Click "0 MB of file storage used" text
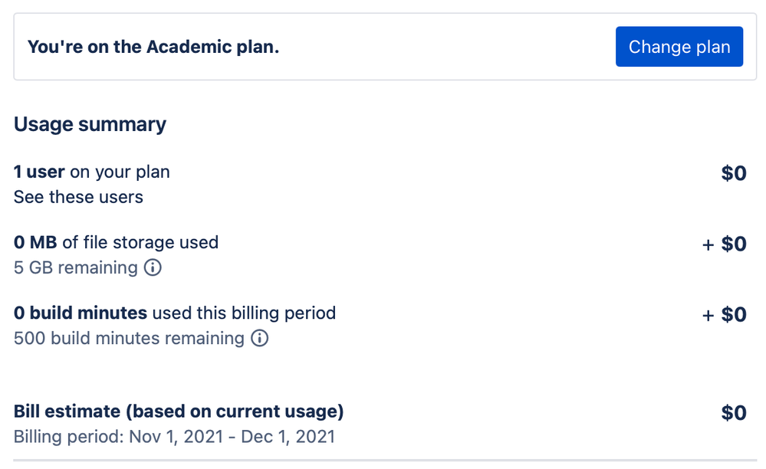The height and width of the screenshot is (469, 766). click(116, 242)
